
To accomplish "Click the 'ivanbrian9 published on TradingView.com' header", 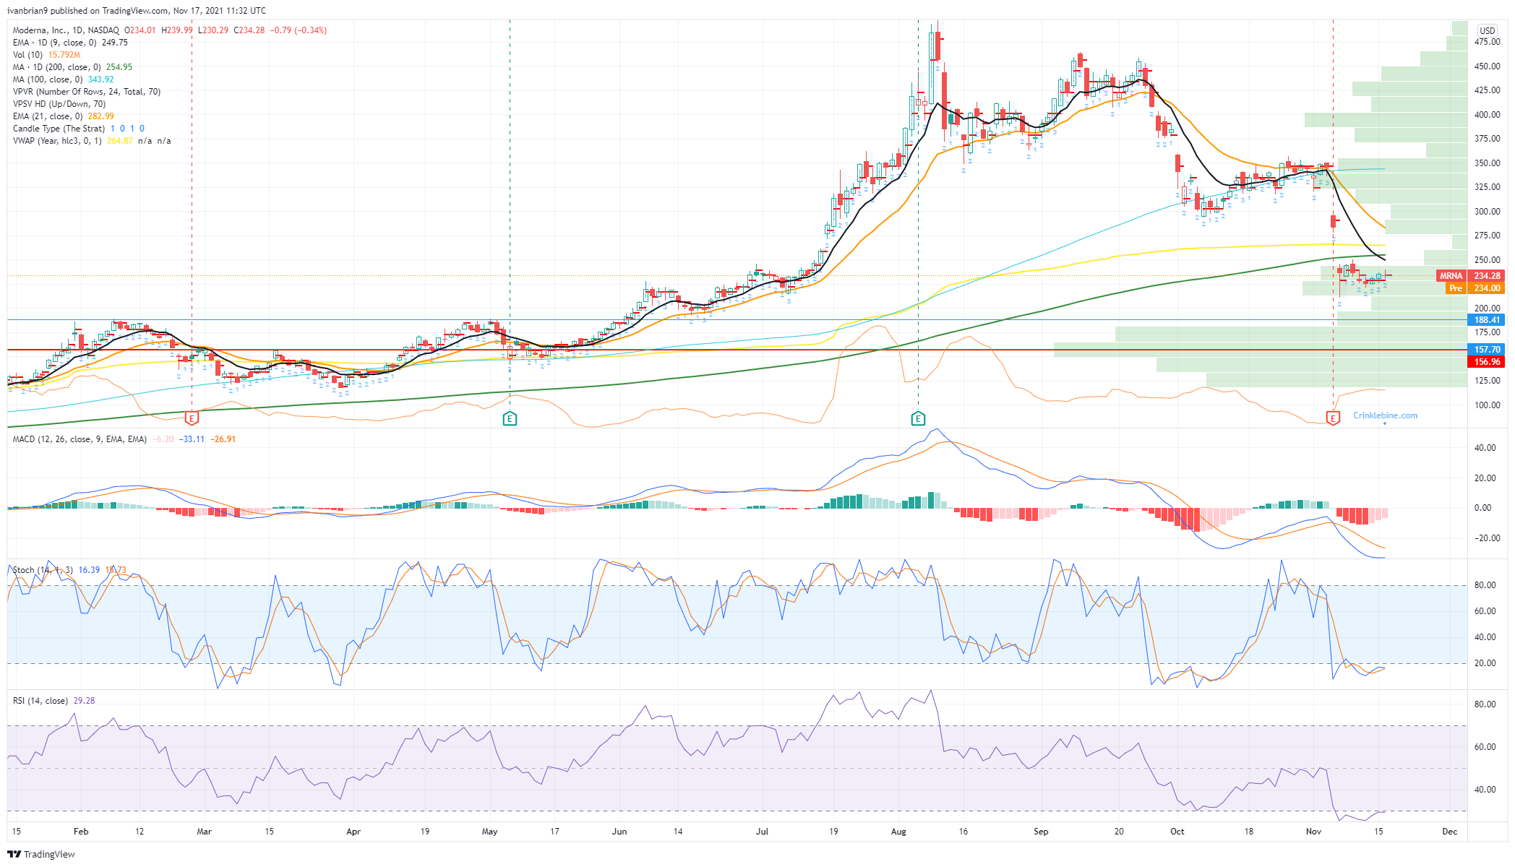I will tap(136, 11).
